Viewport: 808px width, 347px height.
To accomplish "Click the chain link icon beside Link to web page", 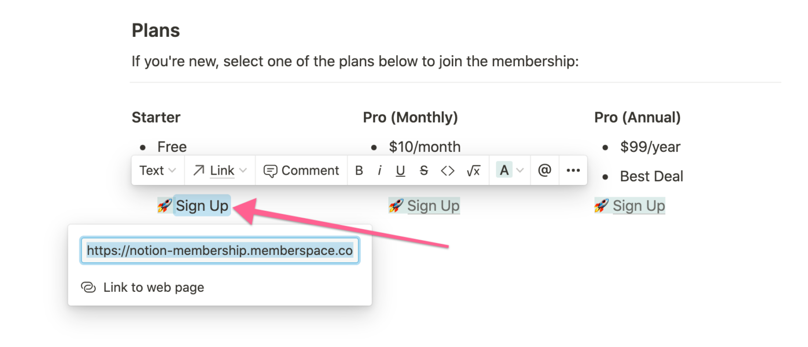I will point(88,287).
